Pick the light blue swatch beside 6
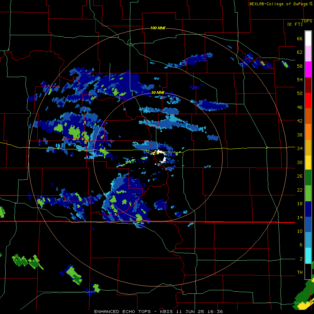 click(308, 240)
